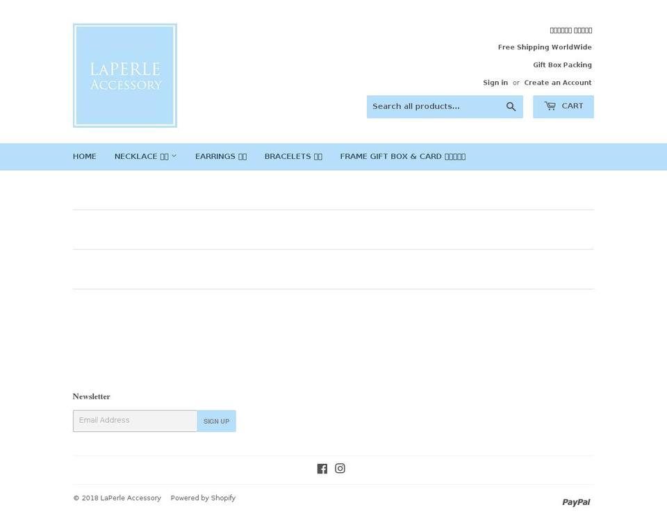Viewport: 667px width, 518px height.
Task: Open the EARRINGS menu item
Action: coord(221,156)
